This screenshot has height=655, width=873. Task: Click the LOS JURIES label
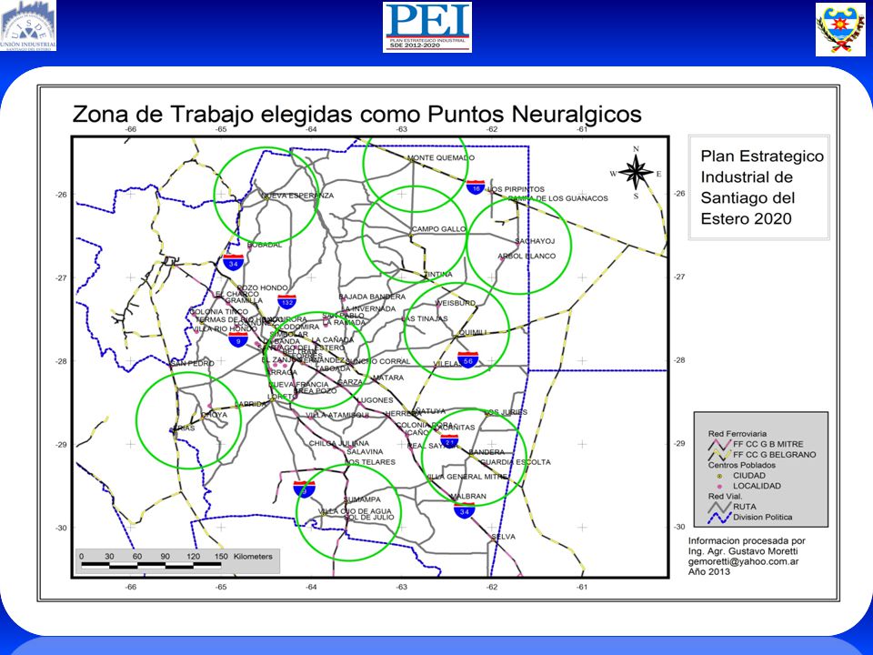tap(507, 412)
